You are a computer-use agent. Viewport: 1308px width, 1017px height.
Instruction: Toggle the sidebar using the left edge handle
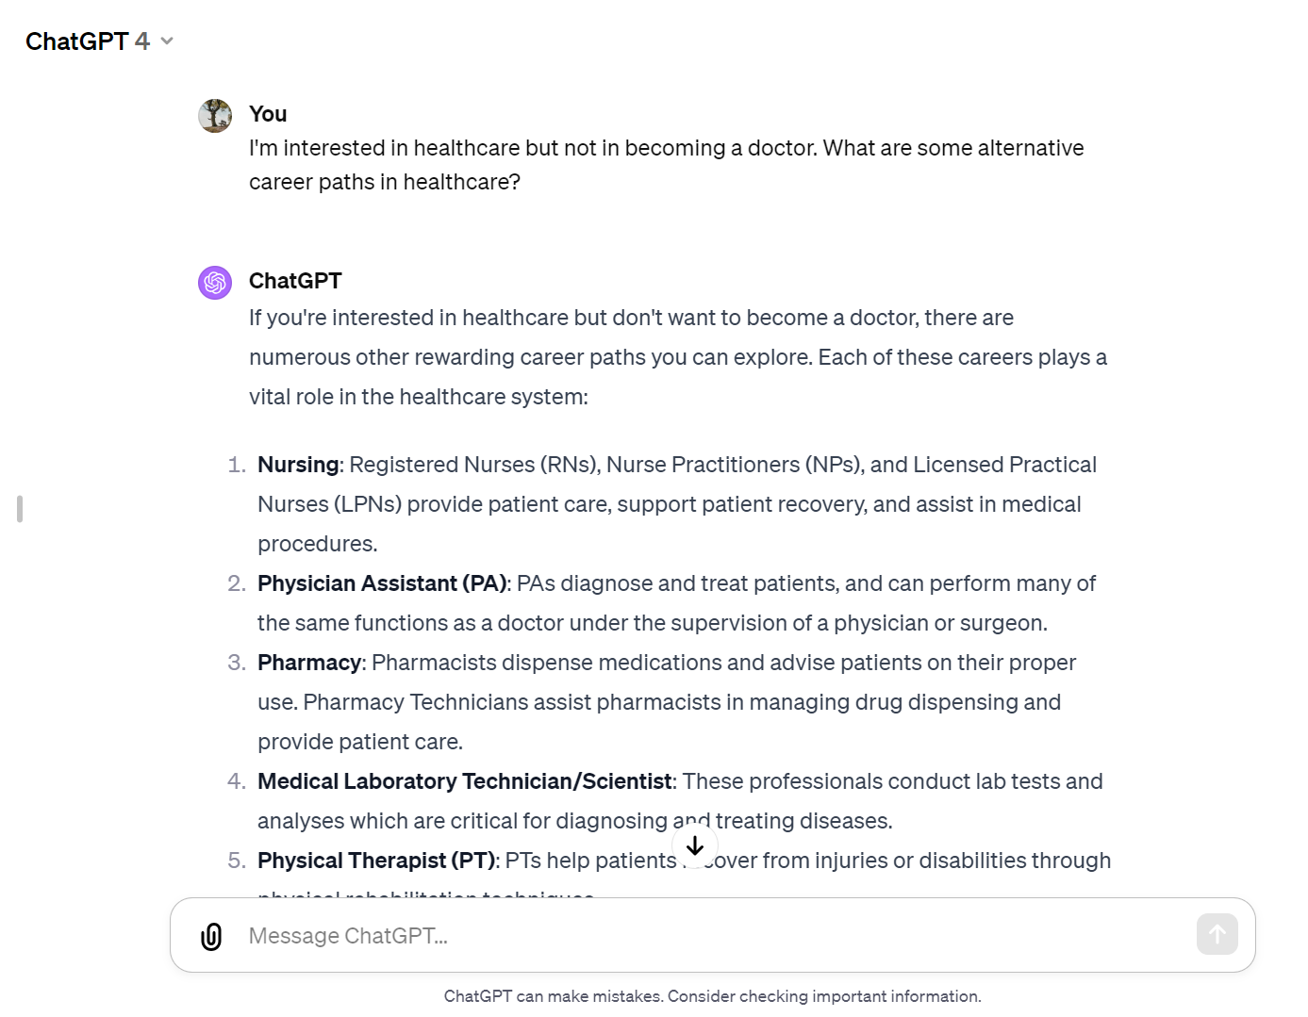coord(20,509)
